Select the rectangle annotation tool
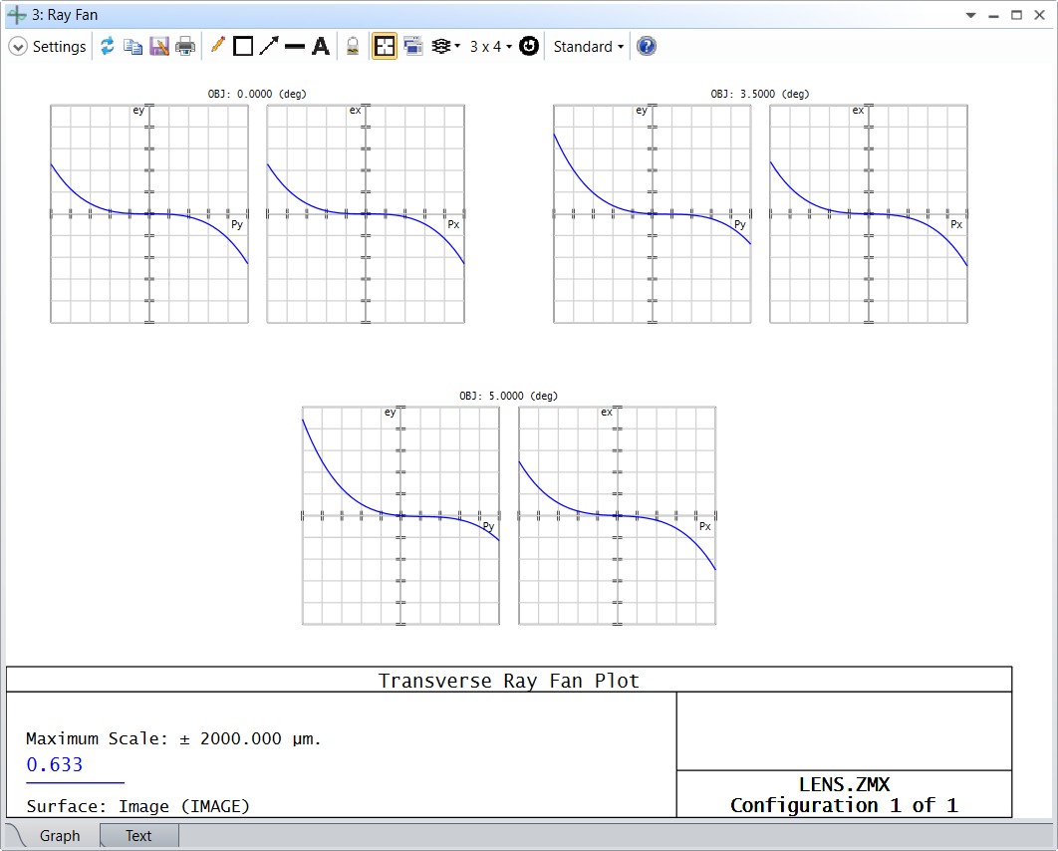Viewport: 1058px width, 851px height. [243, 46]
